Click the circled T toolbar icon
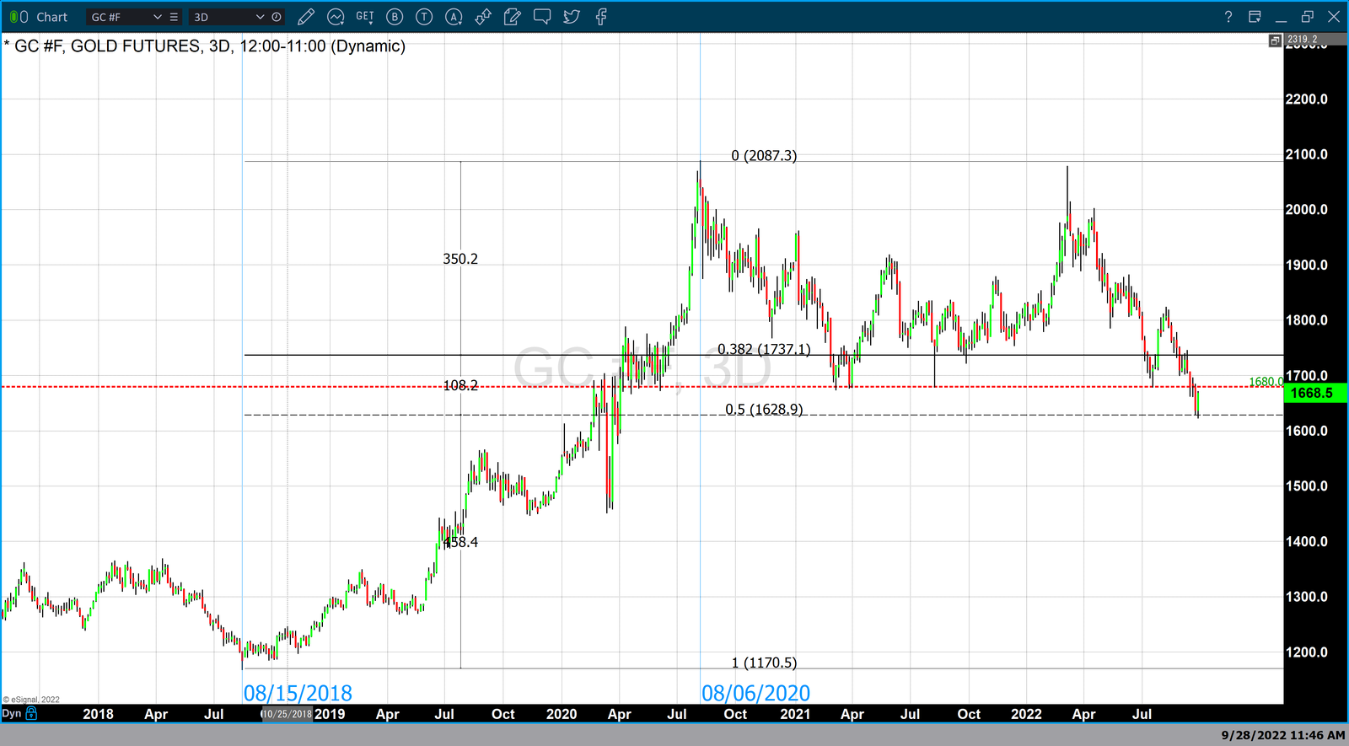This screenshot has width=1349, height=746. point(424,17)
